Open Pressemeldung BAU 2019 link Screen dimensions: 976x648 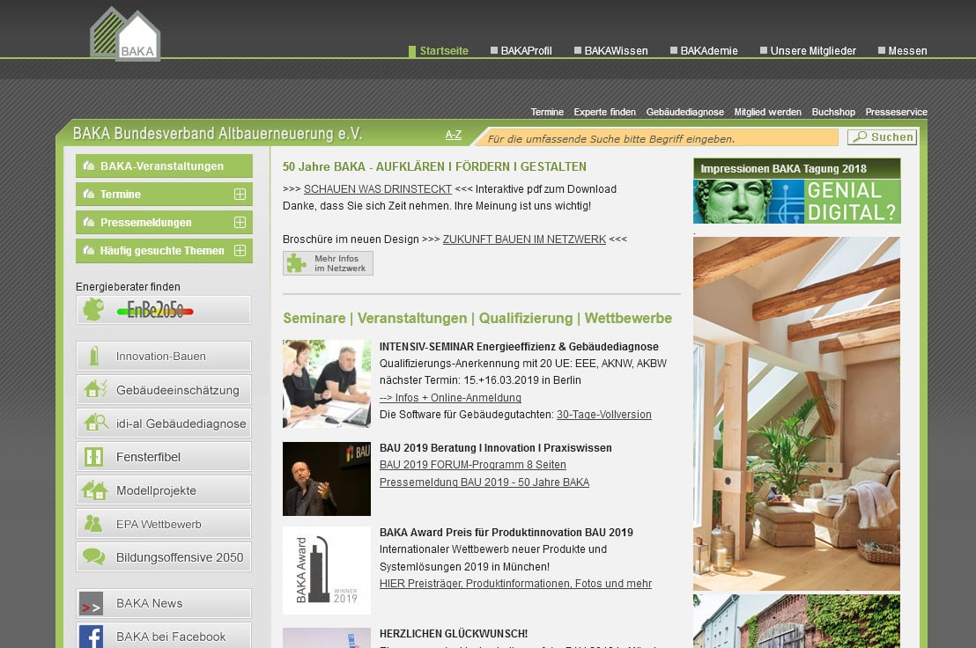[x=484, y=482]
